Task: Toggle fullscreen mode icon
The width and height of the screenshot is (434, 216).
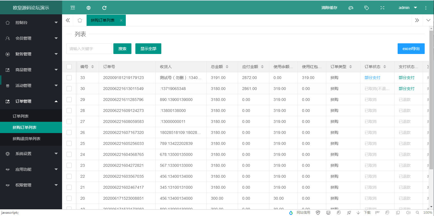Action: click(382, 8)
